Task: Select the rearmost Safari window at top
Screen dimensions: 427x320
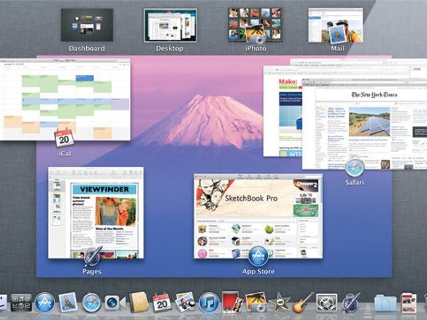Action: point(358,62)
